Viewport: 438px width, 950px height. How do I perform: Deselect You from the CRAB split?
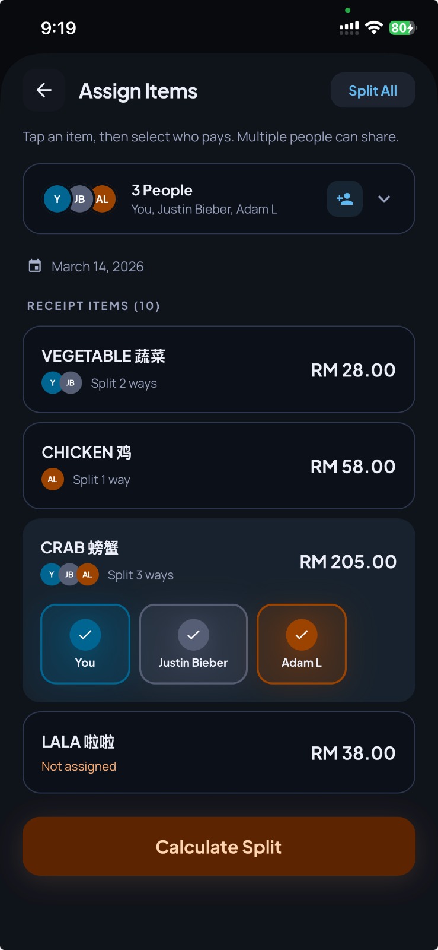[85, 644]
